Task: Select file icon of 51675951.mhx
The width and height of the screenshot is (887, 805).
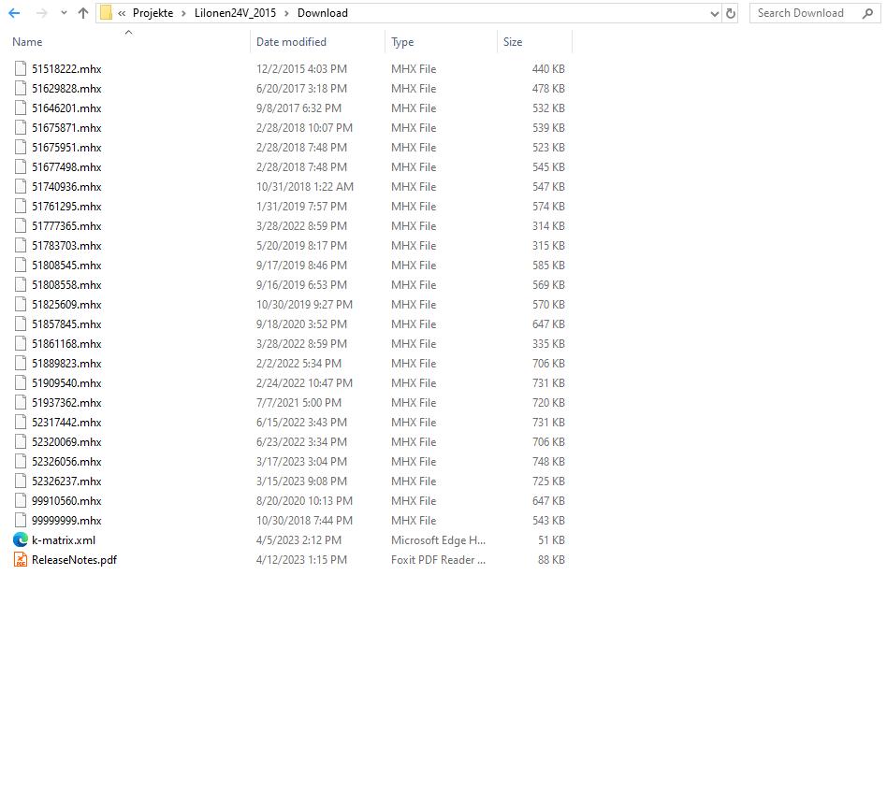Action: [21, 147]
